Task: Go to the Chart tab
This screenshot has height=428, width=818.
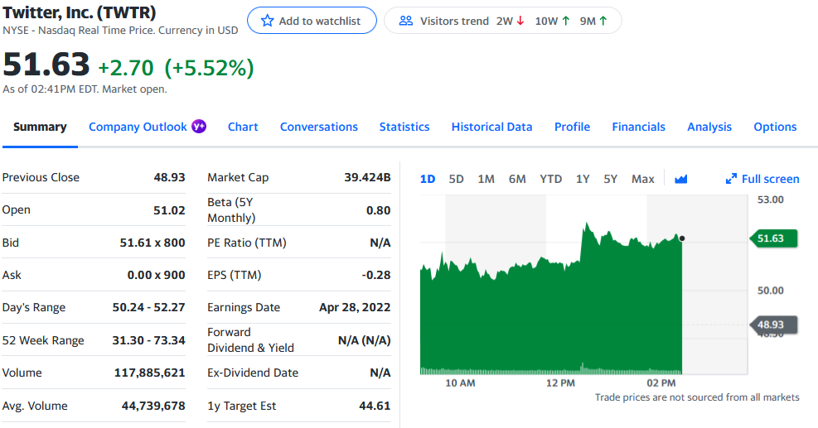Action: point(243,127)
